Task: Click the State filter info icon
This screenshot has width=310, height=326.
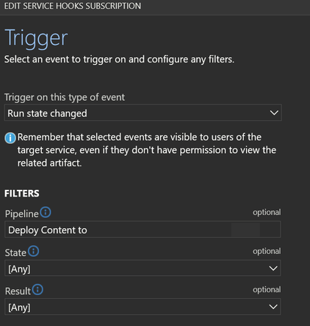Action: pos(33,251)
